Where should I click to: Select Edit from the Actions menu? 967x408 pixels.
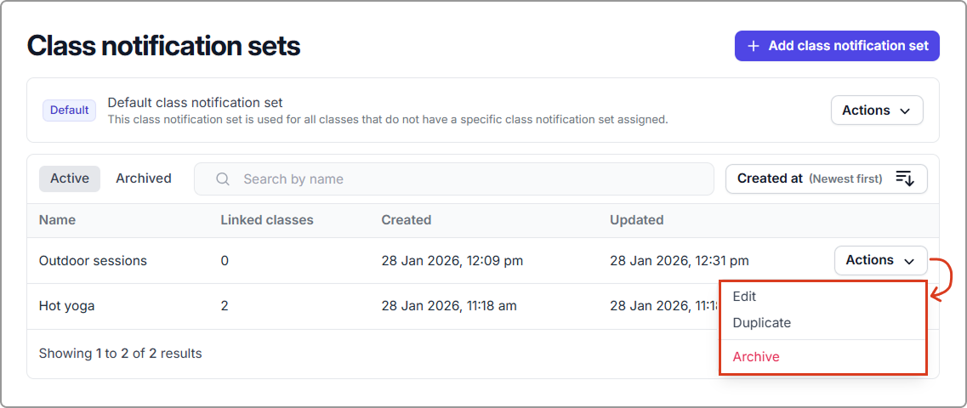(x=744, y=297)
